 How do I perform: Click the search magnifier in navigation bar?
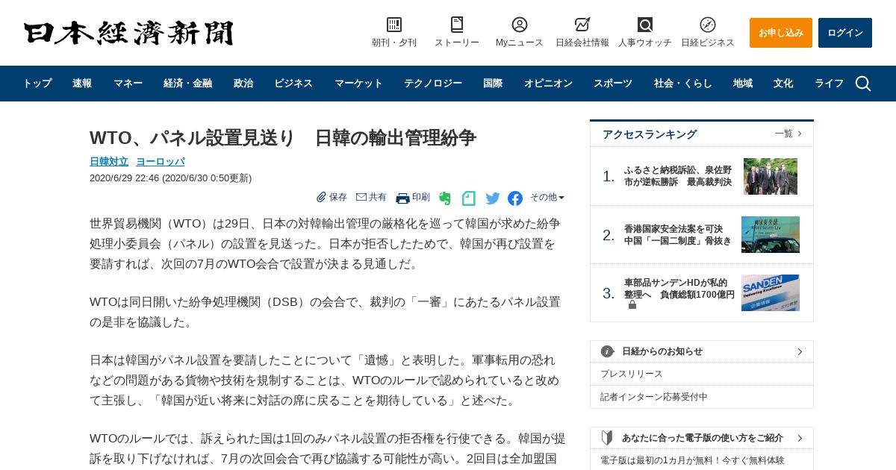click(863, 84)
